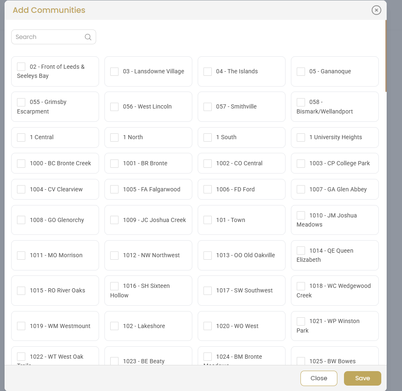Select 1016 - SH Sixteen Hollow
This screenshot has height=391, width=402.
pyautogui.click(x=114, y=285)
